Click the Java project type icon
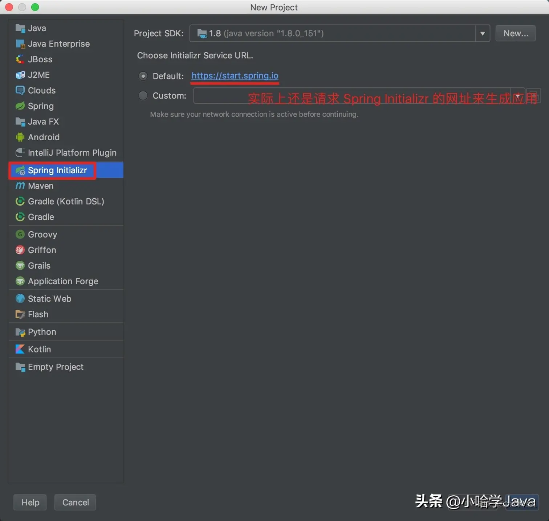Screen dimensions: 549x521 20,28
